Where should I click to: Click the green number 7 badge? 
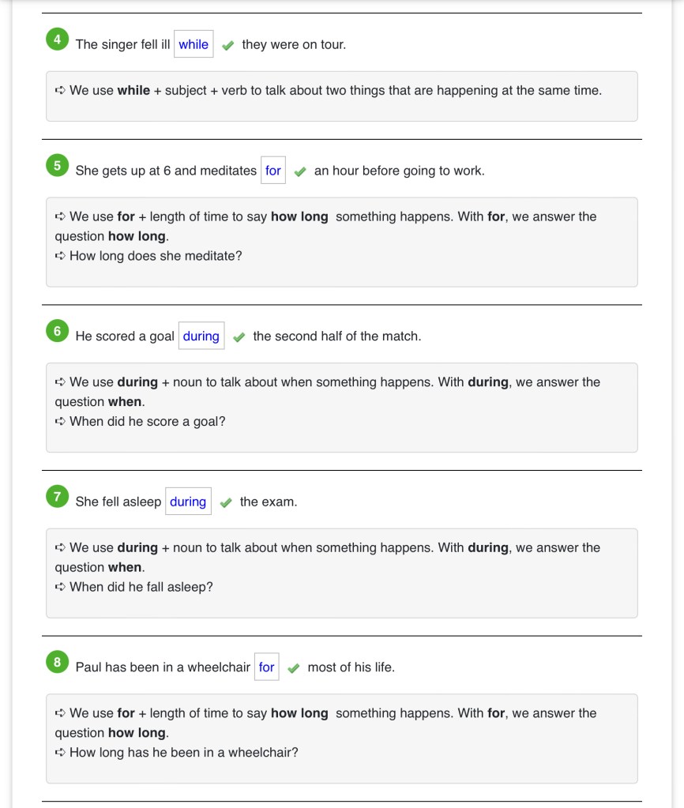57,497
